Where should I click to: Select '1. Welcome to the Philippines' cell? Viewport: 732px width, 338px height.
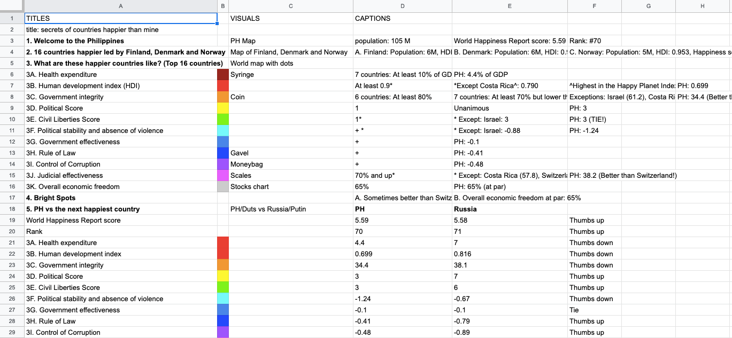tap(120, 41)
